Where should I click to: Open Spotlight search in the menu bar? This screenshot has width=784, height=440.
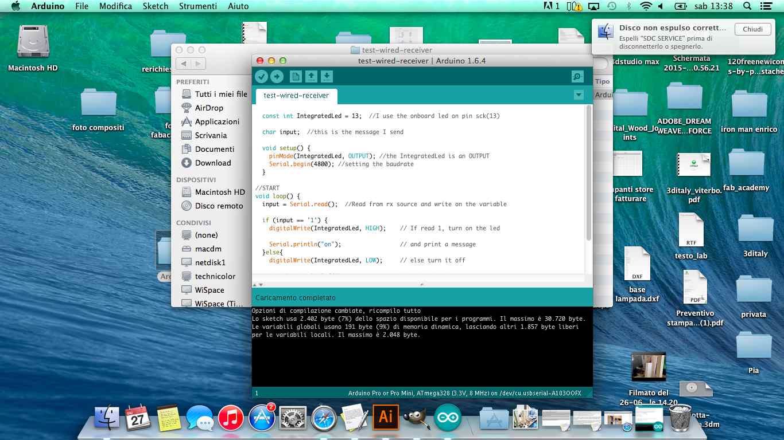(x=747, y=6)
